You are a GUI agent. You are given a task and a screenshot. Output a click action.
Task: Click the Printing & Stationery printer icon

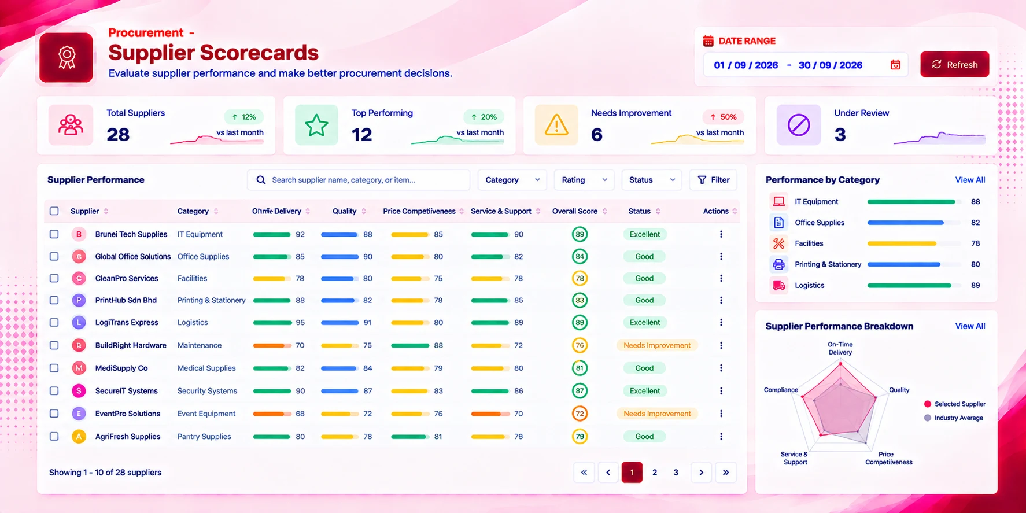click(779, 264)
